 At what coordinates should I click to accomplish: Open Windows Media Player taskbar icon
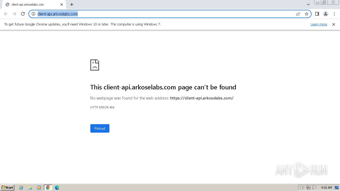39,188
